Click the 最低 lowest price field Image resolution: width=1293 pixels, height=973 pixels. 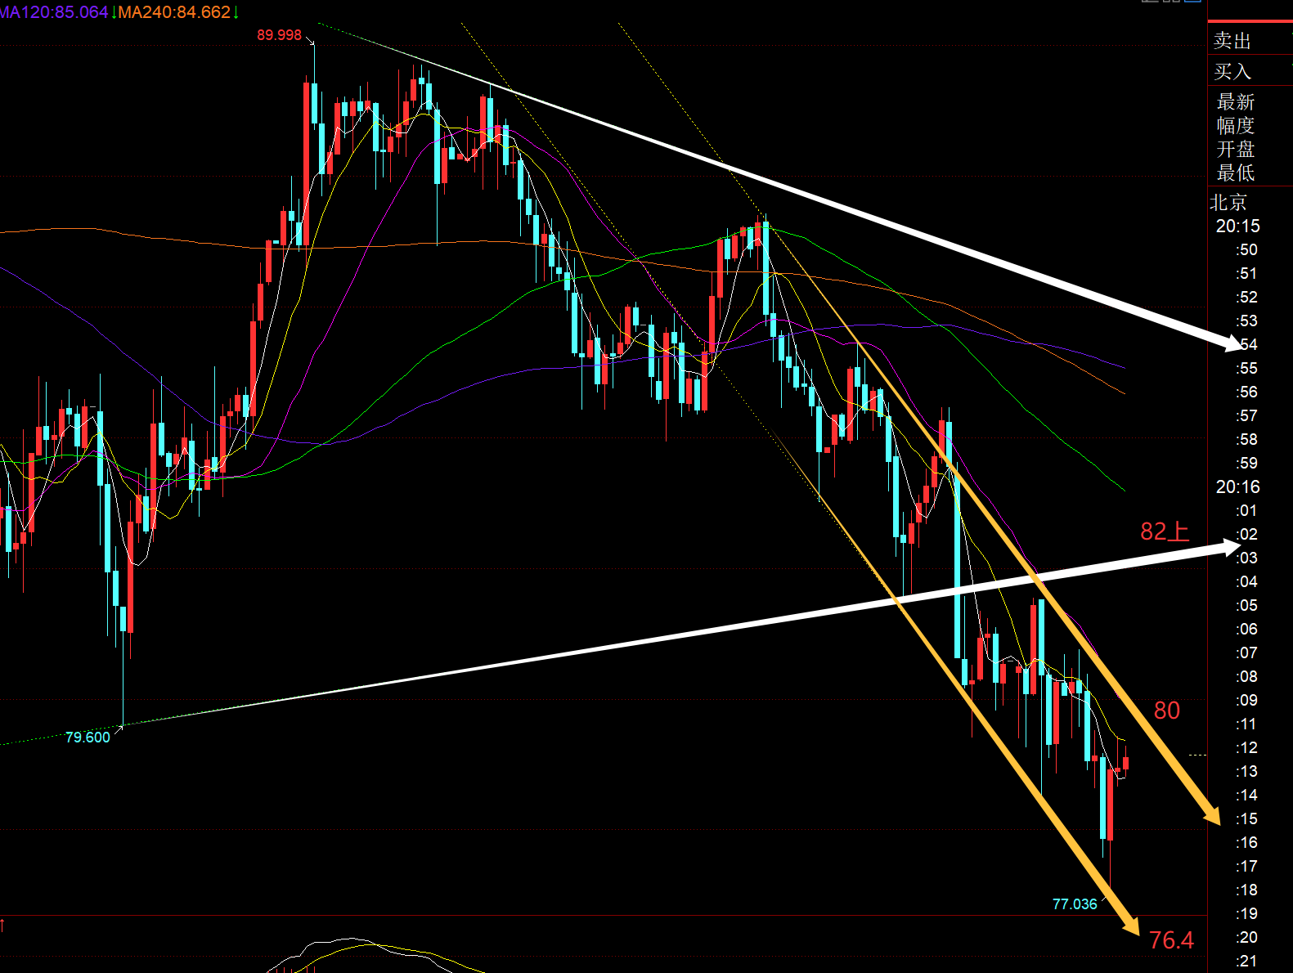(1235, 173)
